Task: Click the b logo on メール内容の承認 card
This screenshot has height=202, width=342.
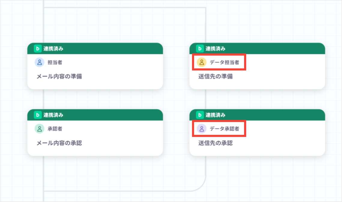Action: pos(38,115)
